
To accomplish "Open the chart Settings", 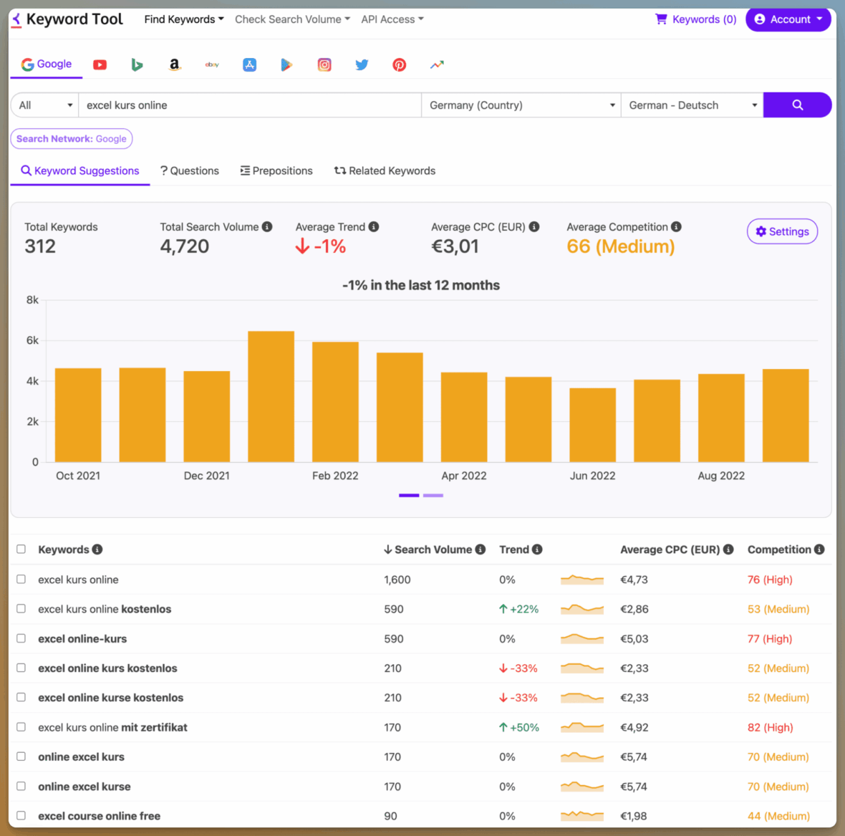I will [782, 231].
